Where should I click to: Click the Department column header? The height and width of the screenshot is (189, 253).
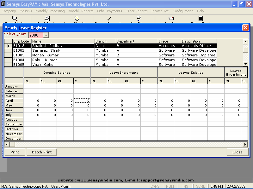tap(137, 41)
